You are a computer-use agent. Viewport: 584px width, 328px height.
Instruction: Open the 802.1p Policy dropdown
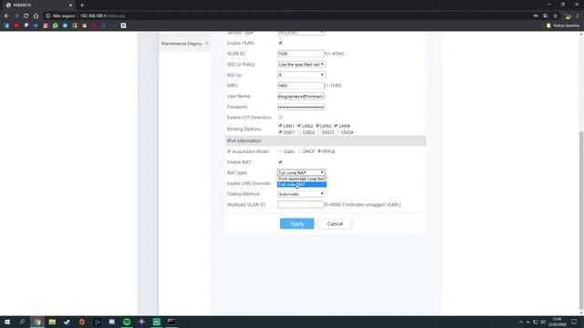click(x=301, y=65)
